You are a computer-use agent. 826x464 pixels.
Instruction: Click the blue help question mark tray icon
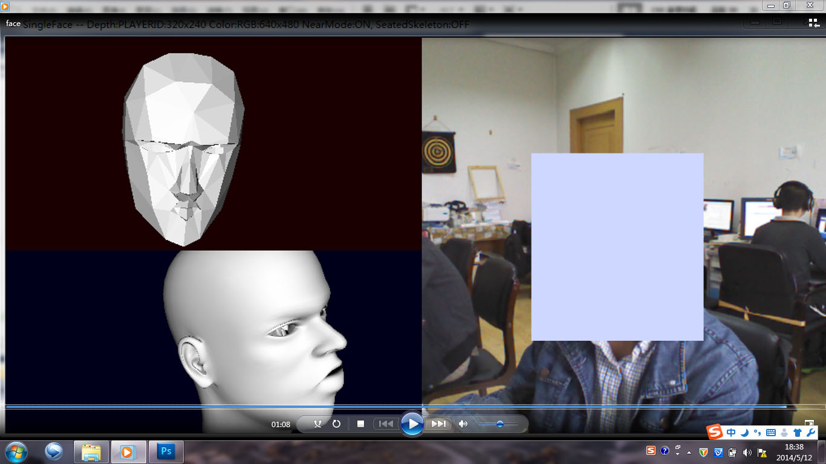pyautogui.click(x=665, y=451)
